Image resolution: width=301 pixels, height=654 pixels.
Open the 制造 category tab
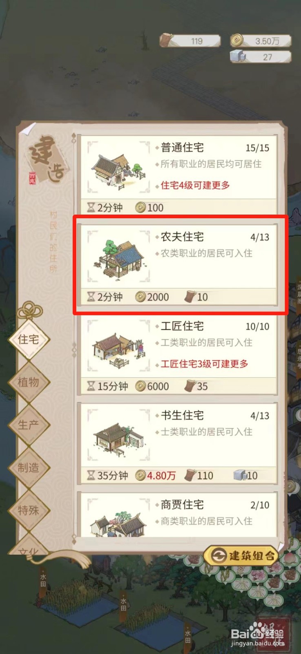tap(29, 468)
